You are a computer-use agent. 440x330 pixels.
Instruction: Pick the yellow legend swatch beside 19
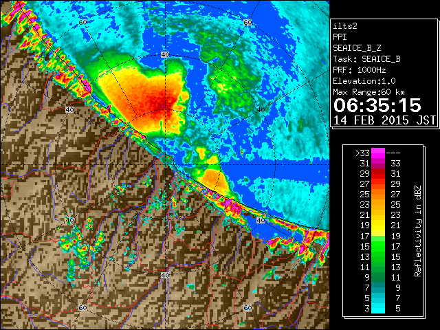point(378,225)
